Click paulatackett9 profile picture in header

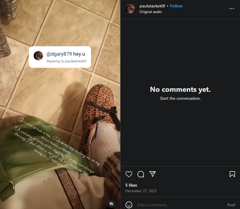point(130,9)
